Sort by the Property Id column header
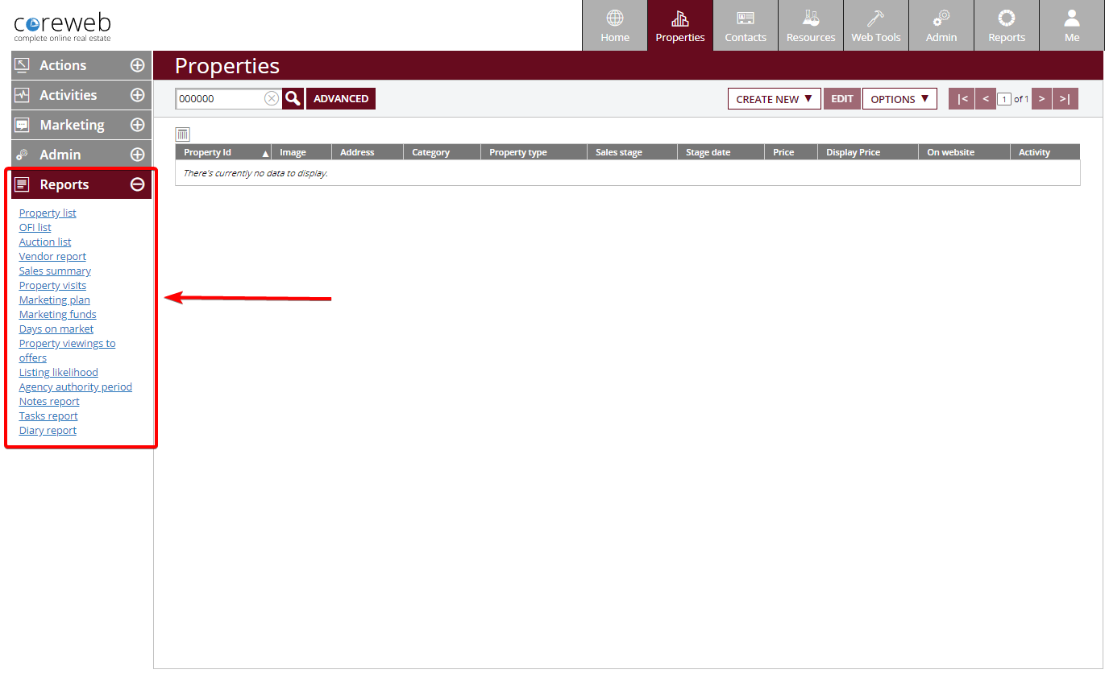This screenshot has height=682, width=1105. click(x=208, y=152)
